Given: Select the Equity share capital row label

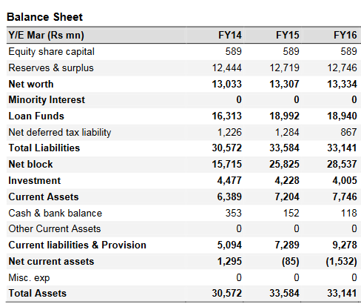Looking at the screenshot, I should [51, 52].
